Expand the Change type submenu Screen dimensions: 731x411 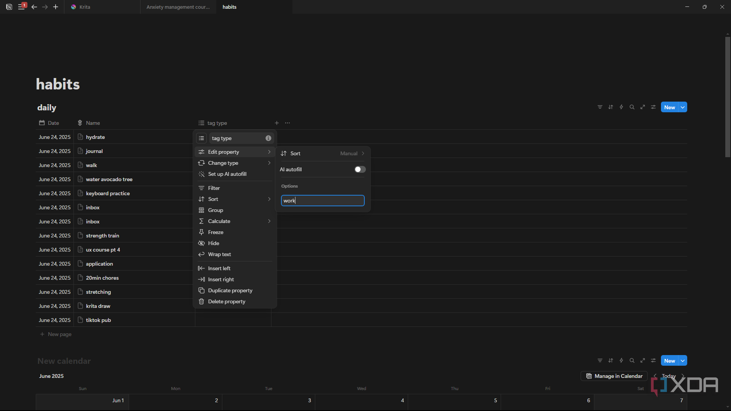pos(235,163)
